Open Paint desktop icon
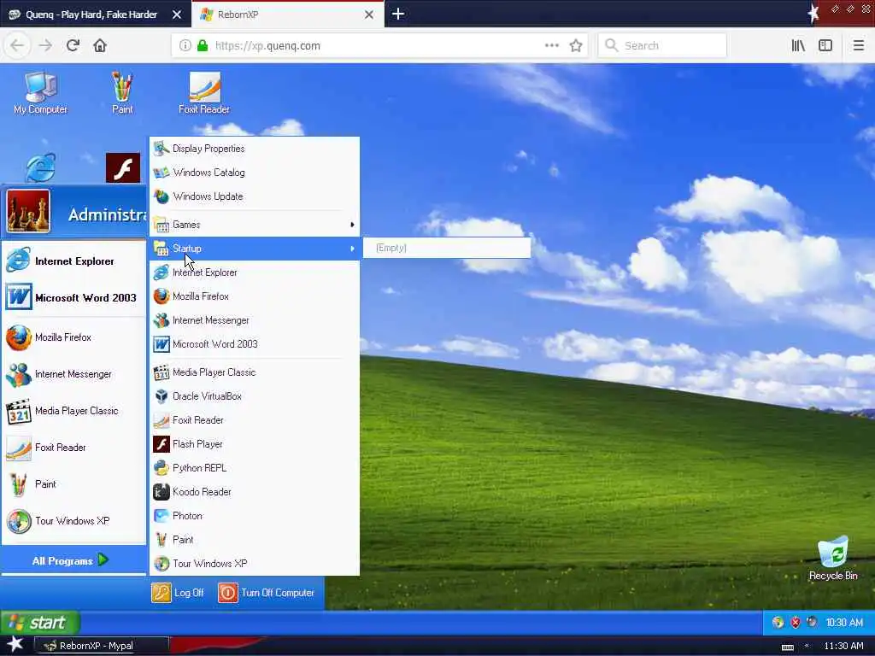The image size is (875, 656). (x=122, y=92)
